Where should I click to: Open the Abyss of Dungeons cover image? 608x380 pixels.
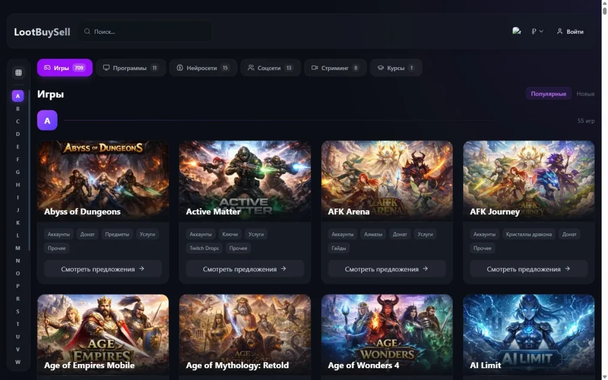(x=103, y=180)
